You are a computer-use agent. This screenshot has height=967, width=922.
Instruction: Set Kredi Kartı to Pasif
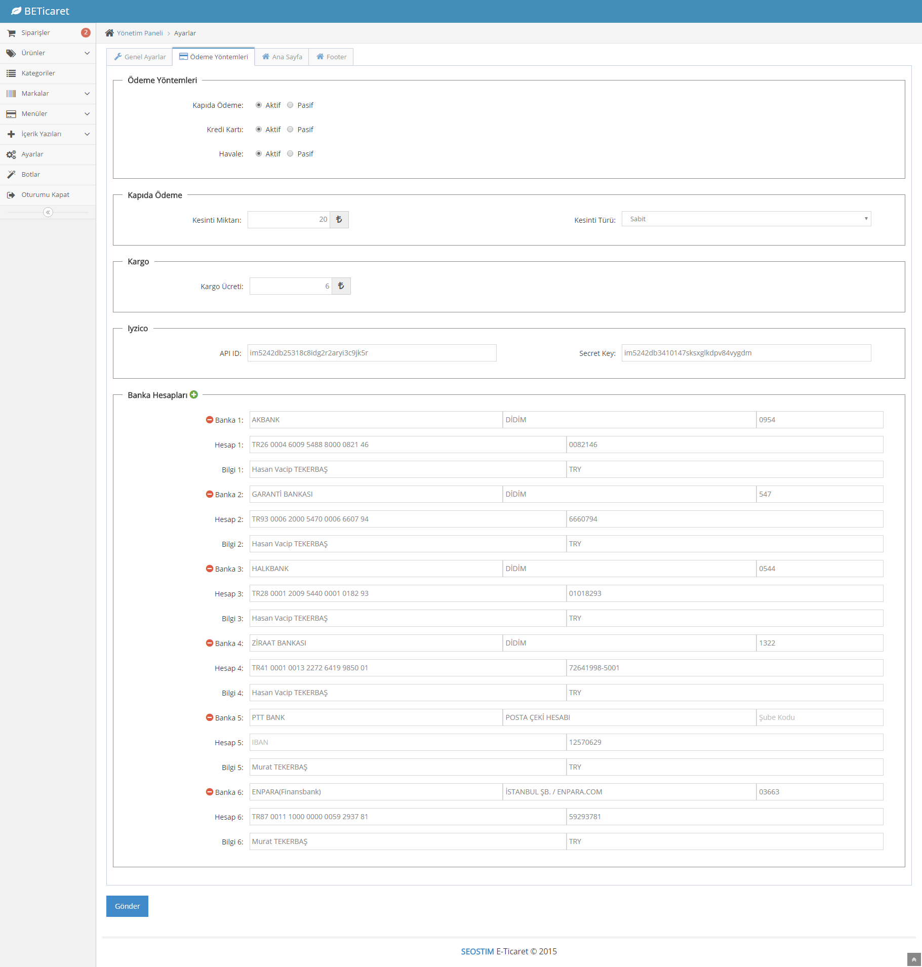point(290,130)
